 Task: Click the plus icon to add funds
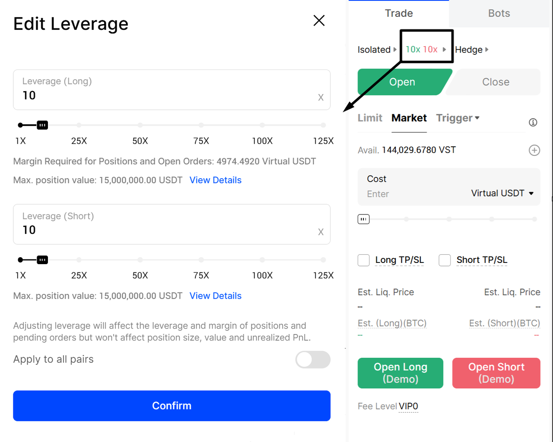click(x=534, y=150)
